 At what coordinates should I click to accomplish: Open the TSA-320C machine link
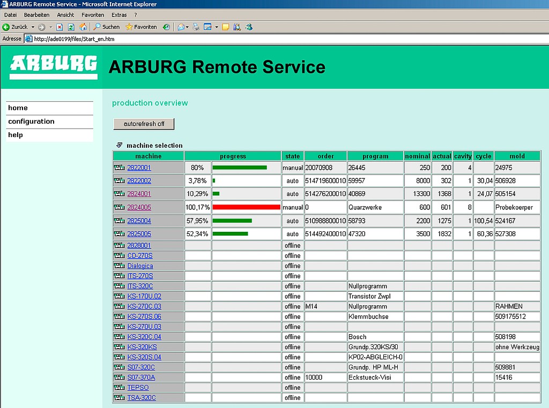(142, 397)
